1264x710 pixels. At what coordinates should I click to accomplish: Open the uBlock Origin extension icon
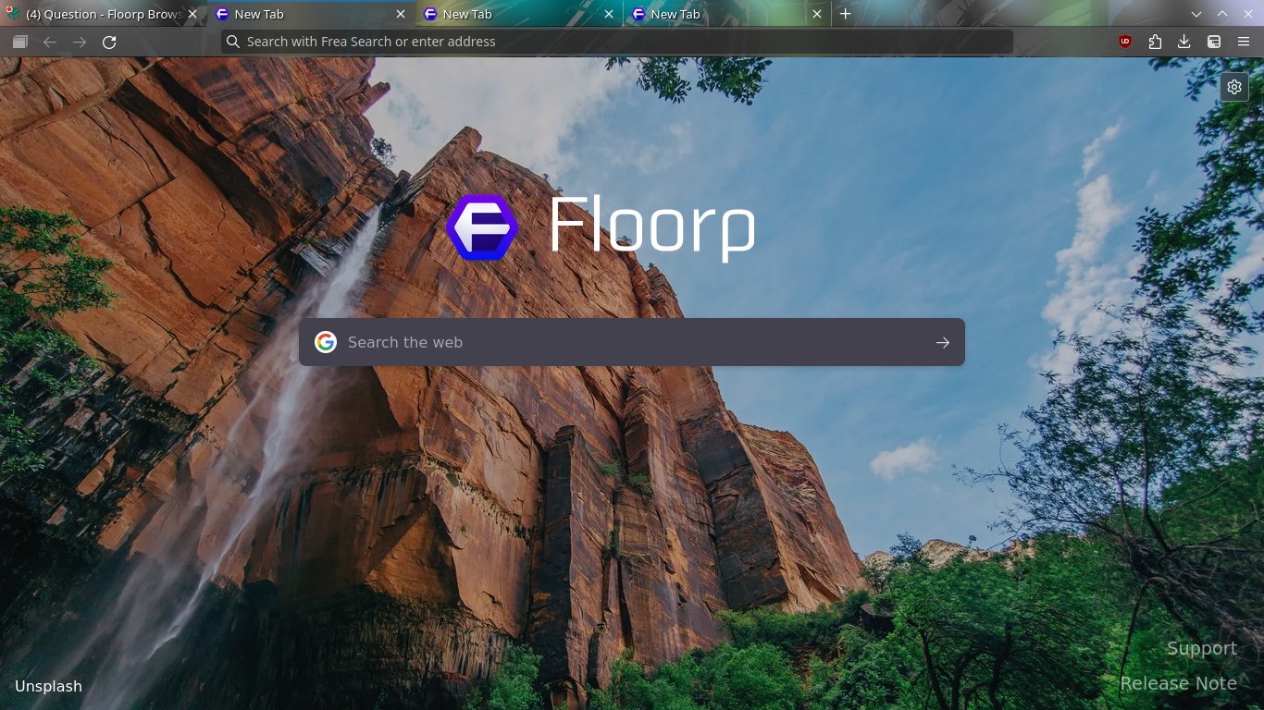coord(1125,42)
